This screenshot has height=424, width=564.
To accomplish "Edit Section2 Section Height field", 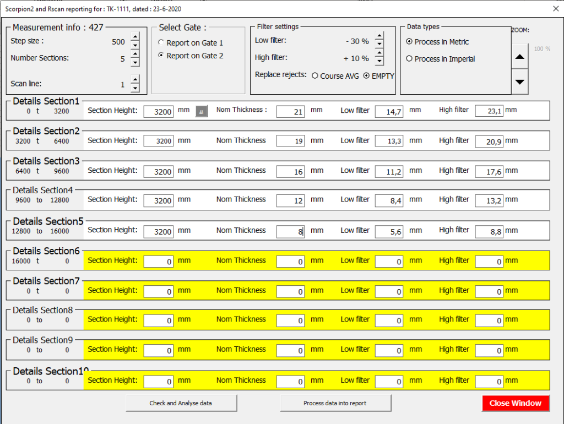I will coord(158,141).
